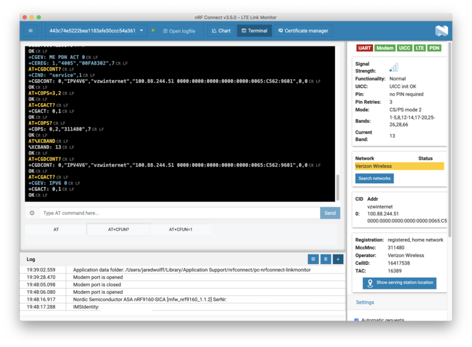Click the AT+CFUN? saved command button
The height and width of the screenshot is (347, 472).
pyautogui.click(x=118, y=229)
